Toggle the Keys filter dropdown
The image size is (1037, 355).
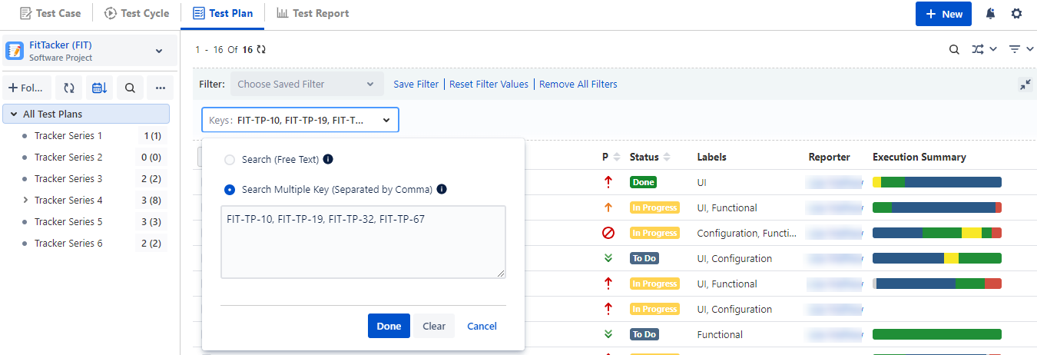pyautogui.click(x=300, y=120)
